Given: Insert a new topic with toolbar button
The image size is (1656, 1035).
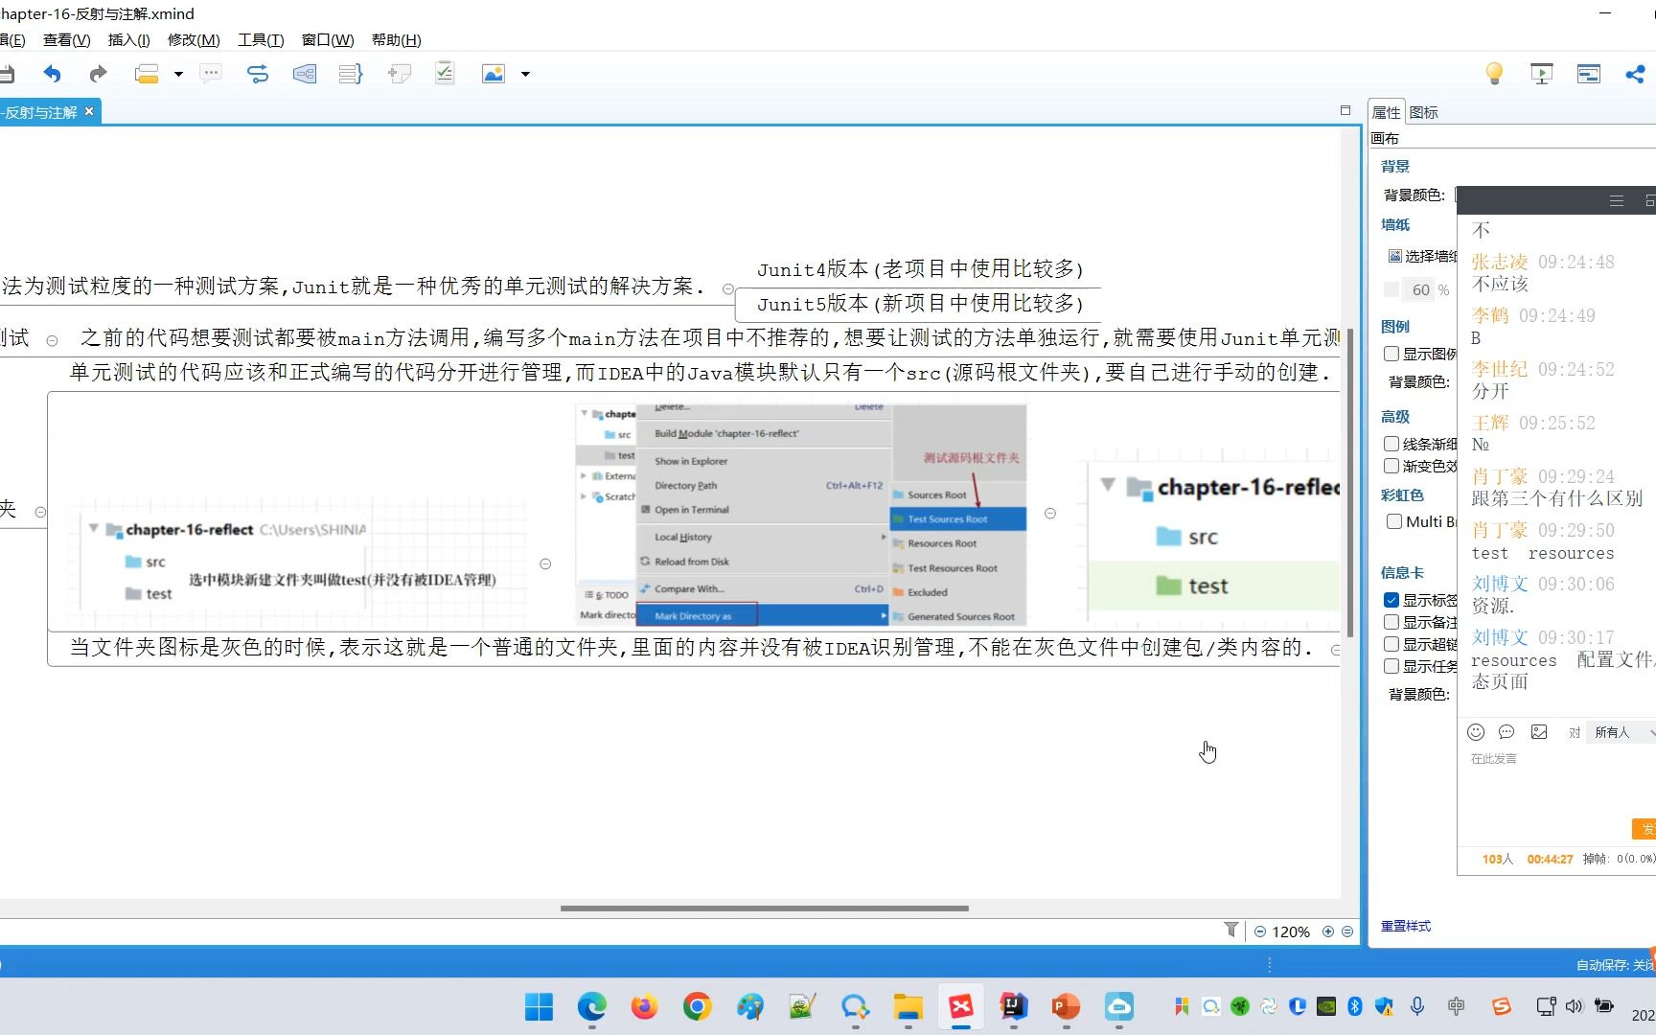Looking at the screenshot, I should pyautogui.click(x=147, y=74).
